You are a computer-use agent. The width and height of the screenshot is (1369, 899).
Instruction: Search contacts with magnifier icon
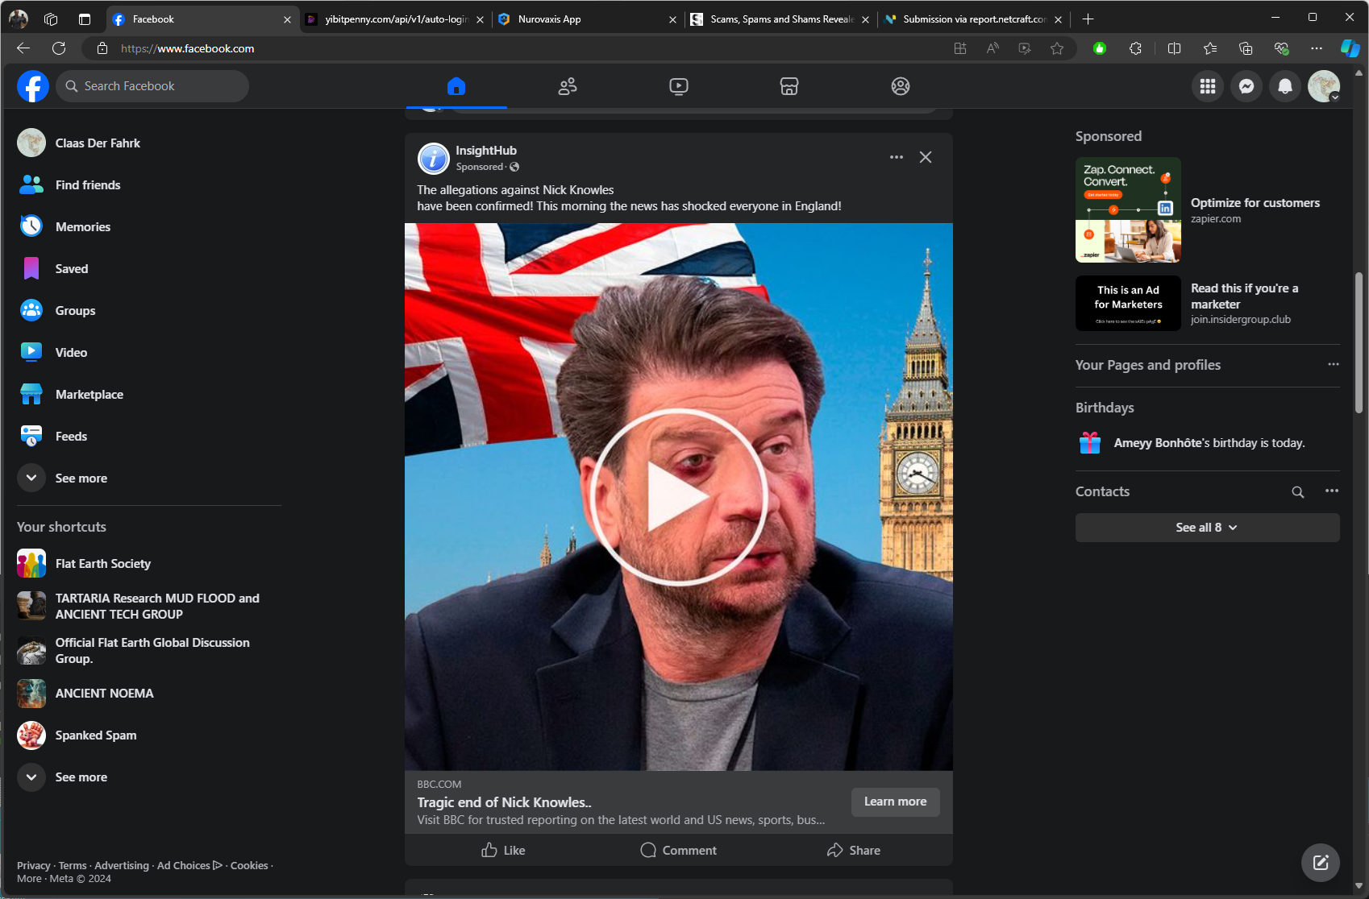click(1298, 492)
